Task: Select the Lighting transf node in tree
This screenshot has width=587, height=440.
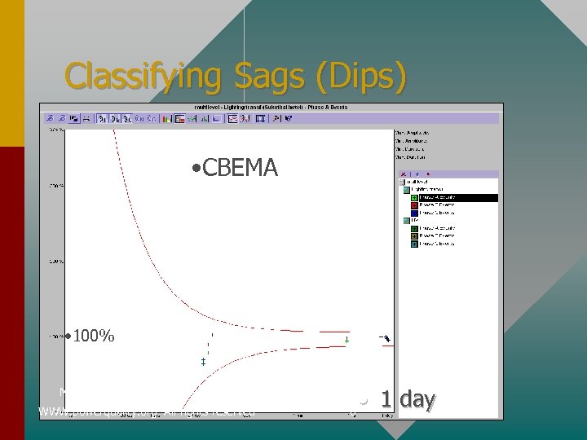Action: [427, 189]
